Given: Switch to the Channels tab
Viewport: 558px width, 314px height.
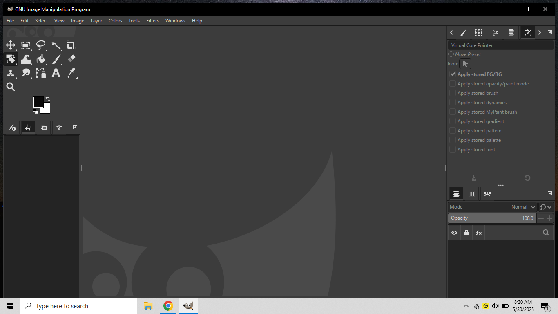Looking at the screenshot, I should (472, 194).
